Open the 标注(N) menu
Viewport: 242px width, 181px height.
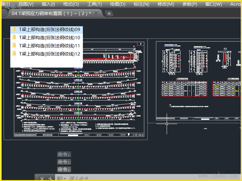142,4
